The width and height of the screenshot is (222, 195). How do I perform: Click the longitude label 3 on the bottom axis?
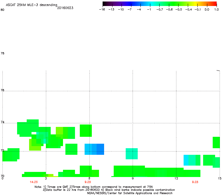(46, 178)
